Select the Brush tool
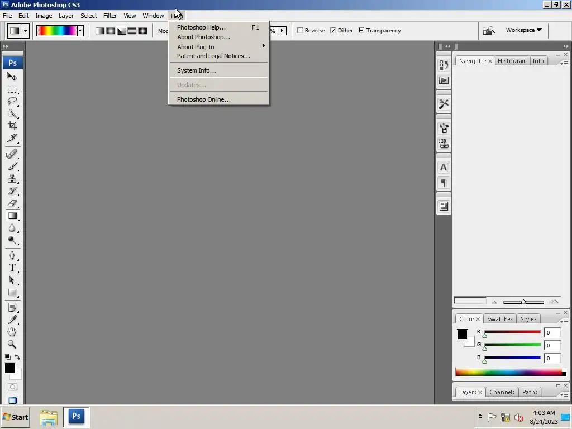 click(12, 166)
